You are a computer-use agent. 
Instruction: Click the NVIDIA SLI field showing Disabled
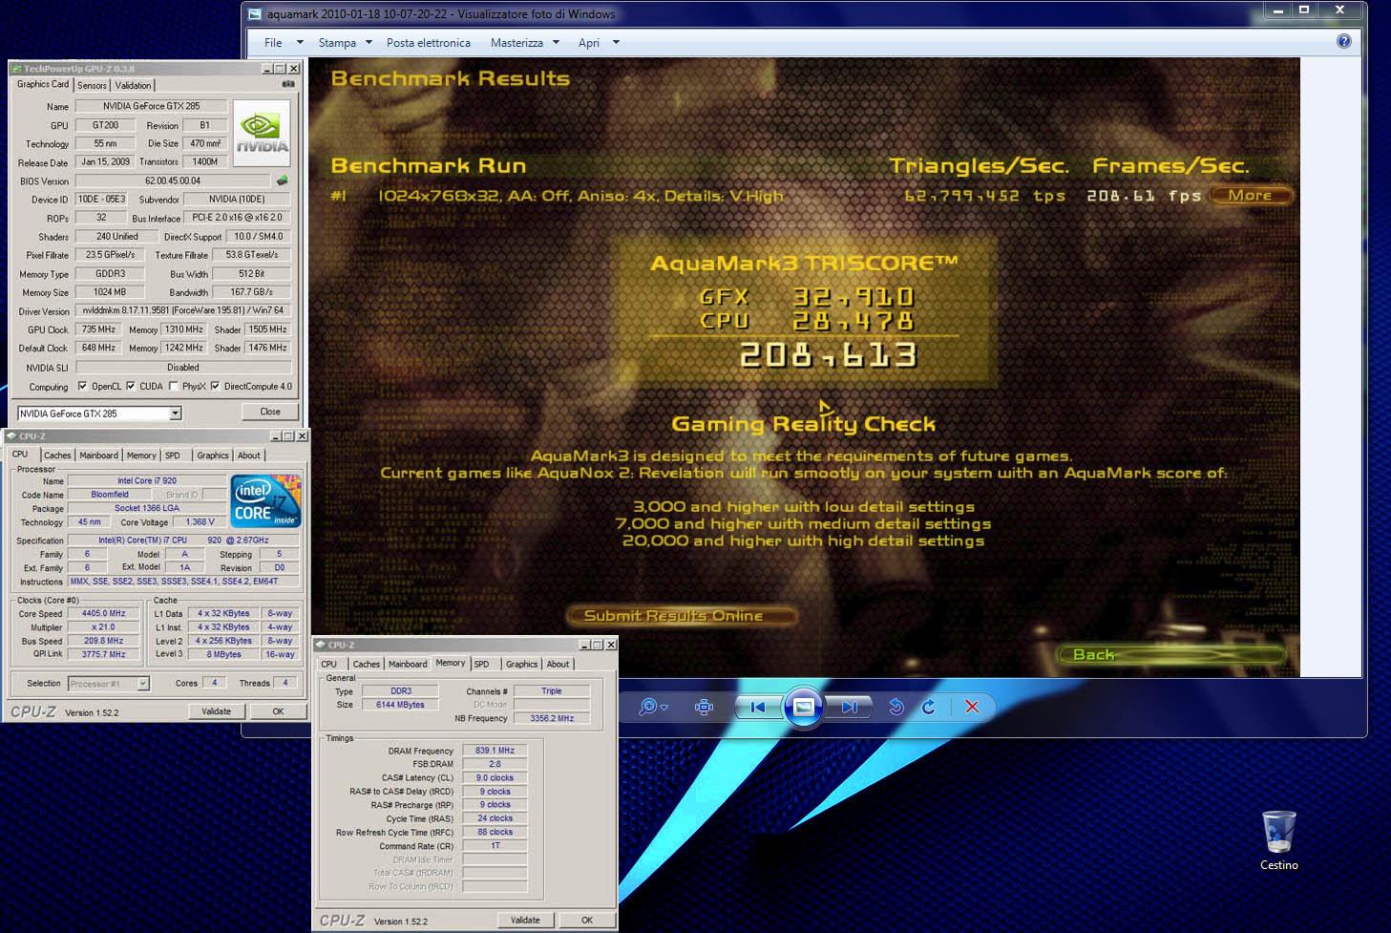183,368
